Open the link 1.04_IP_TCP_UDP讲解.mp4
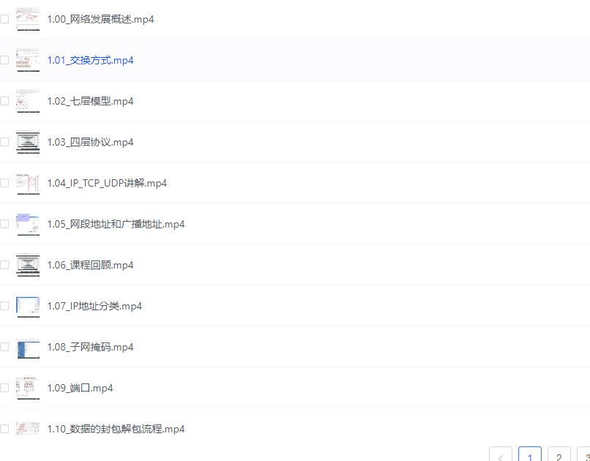 click(107, 183)
